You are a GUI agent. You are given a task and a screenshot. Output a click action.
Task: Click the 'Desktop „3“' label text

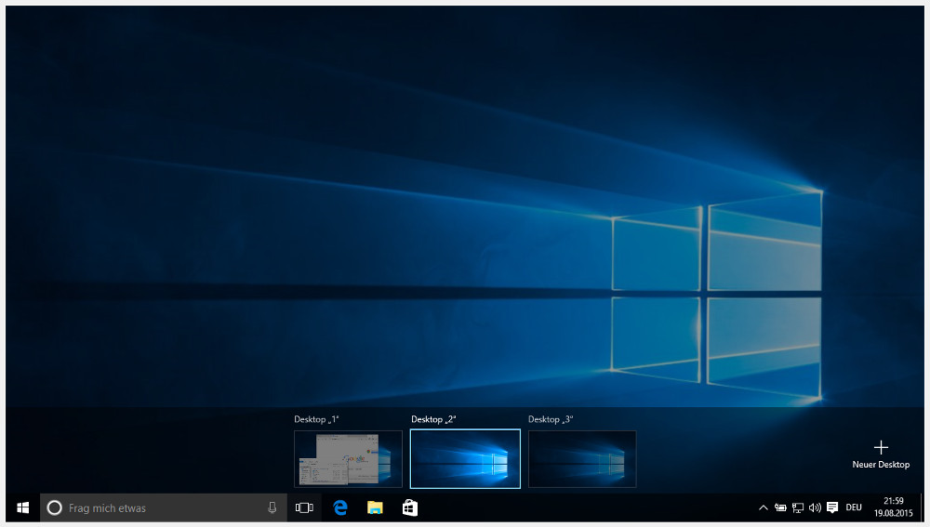(551, 420)
